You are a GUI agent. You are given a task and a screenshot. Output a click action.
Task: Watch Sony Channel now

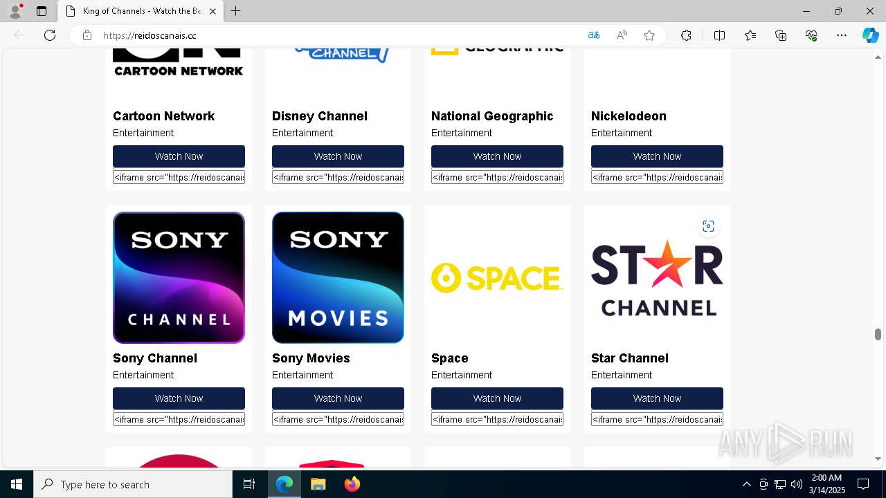click(179, 398)
